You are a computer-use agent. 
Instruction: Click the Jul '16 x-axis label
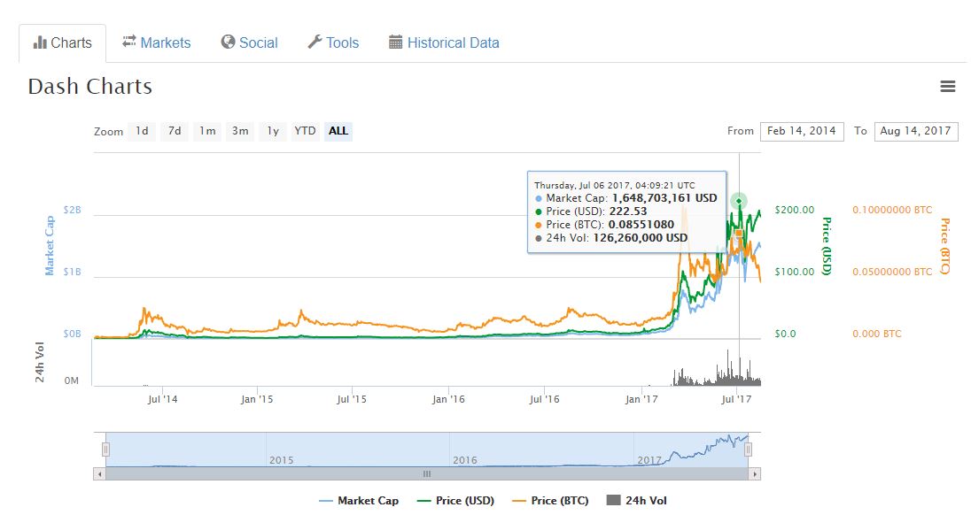(x=544, y=399)
